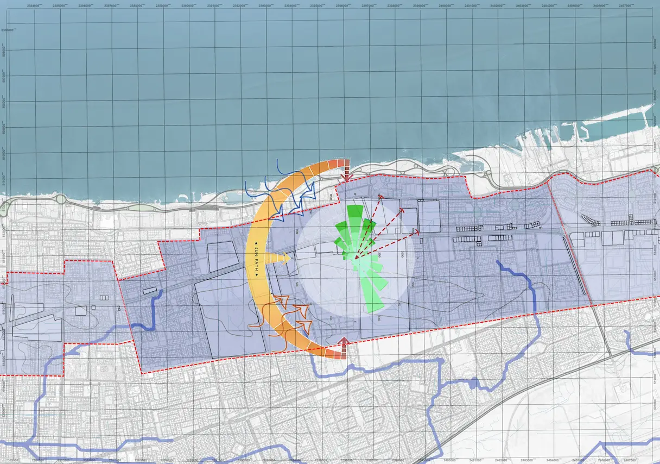
Task: Click the coastal road roundabout at far left
Action: pos(60,199)
